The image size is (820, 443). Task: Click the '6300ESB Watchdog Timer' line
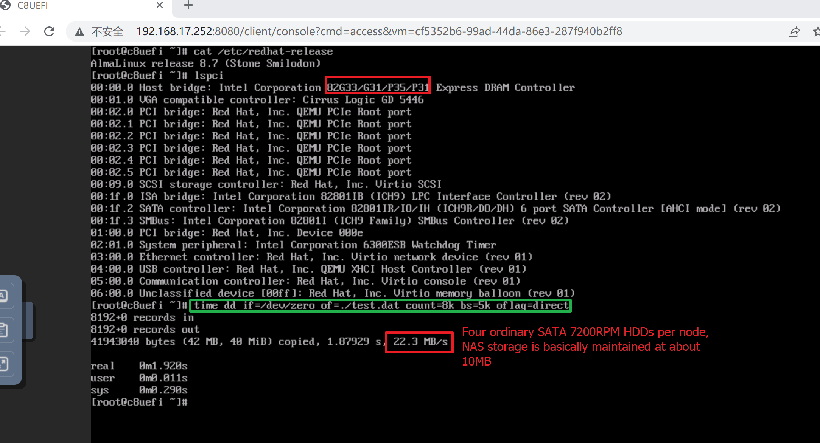click(294, 245)
